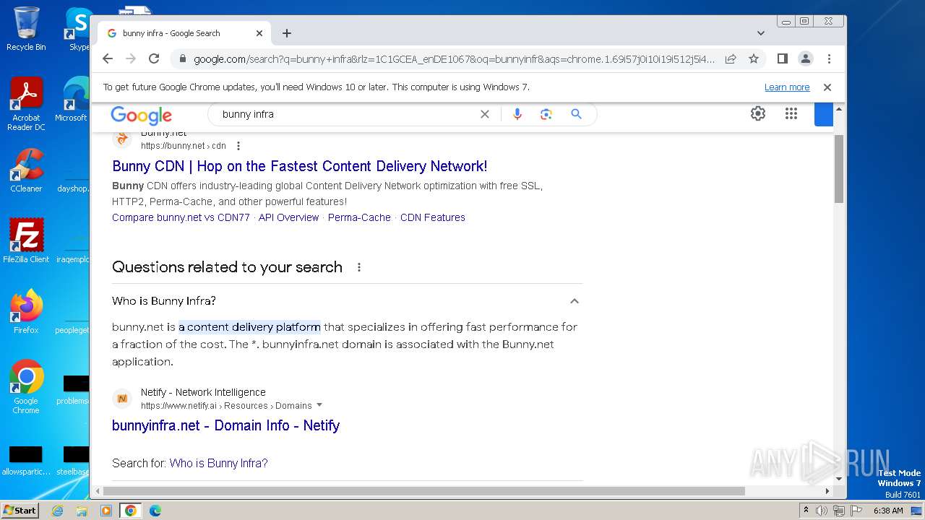
Task: Show hidden system tray icons
Action: coord(806,511)
